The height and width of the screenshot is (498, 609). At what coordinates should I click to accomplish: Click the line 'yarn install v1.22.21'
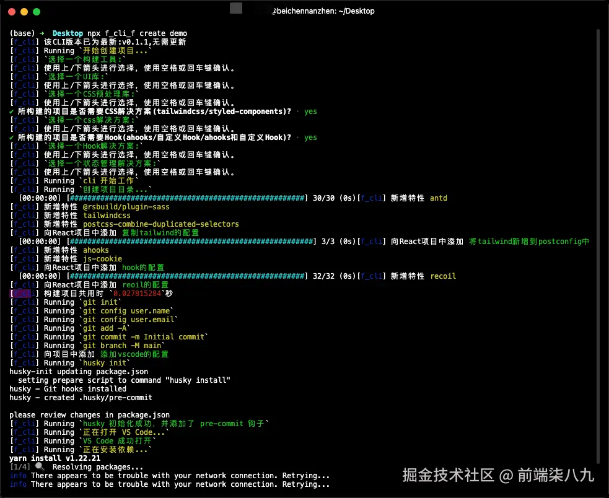pyautogui.click(x=55, y=458)
